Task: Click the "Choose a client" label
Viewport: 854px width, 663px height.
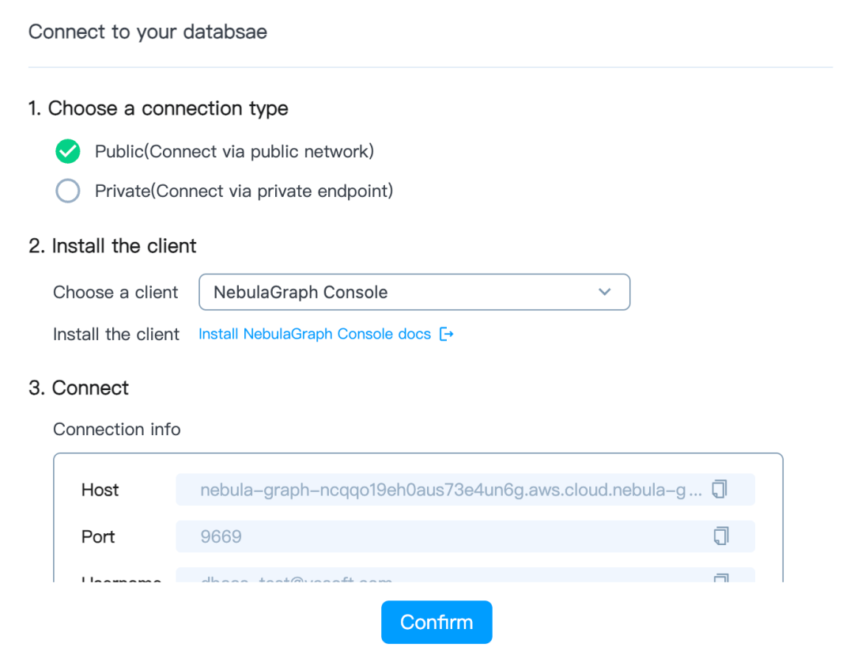Action: pyautogui.click(x=115, y=293)
